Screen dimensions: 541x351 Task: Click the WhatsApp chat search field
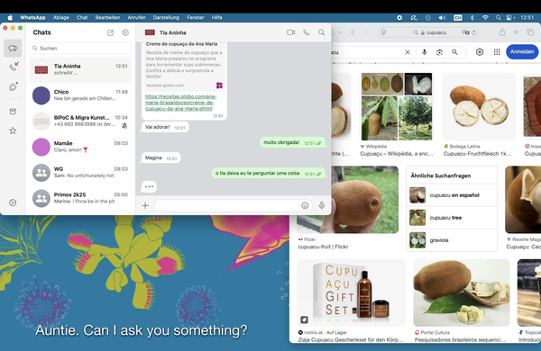80,49
